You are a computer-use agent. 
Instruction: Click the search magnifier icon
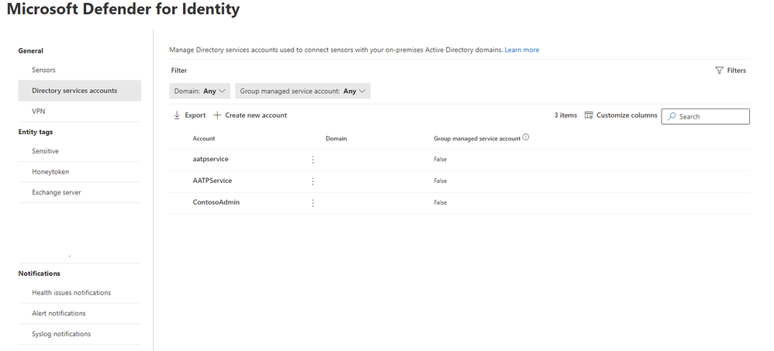coord(672,117)
